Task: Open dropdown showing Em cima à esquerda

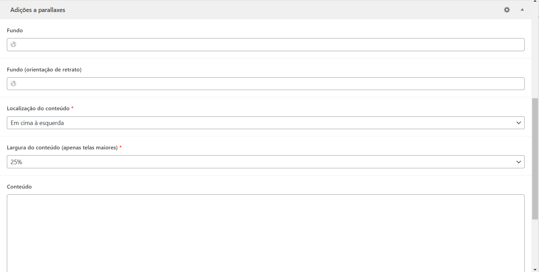Action: (x=261, y=123)
